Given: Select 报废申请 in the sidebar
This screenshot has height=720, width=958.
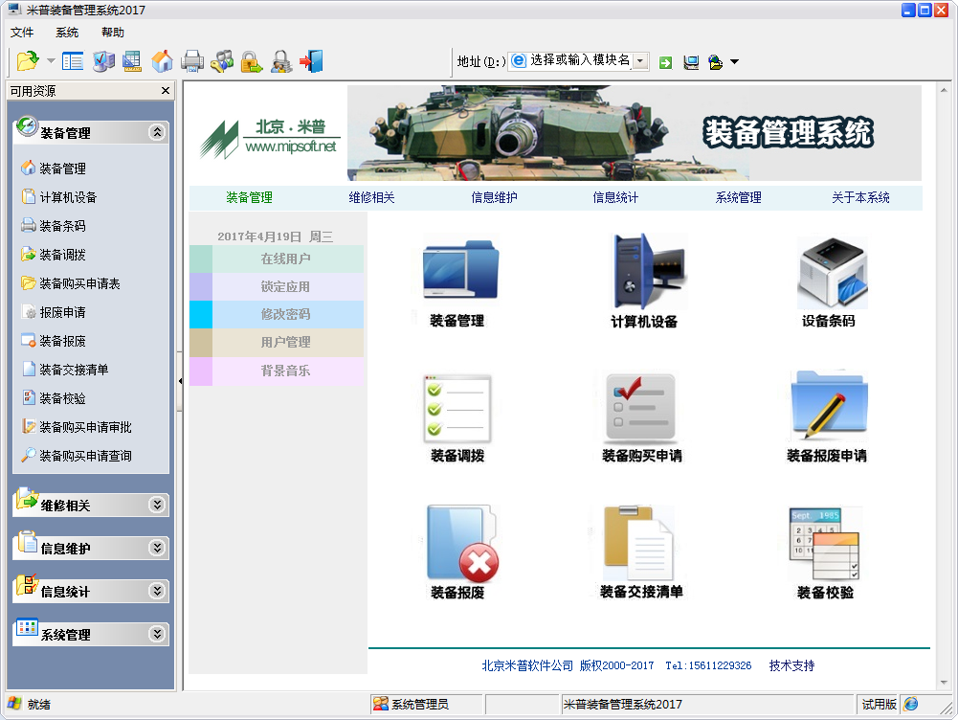Looking at the screenshot, I should pos(62,312).
